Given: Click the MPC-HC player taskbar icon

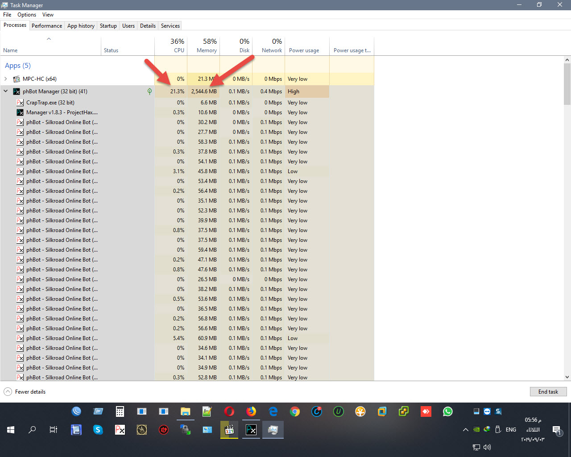Looking at the screenshot, I should tap(229, 430).
